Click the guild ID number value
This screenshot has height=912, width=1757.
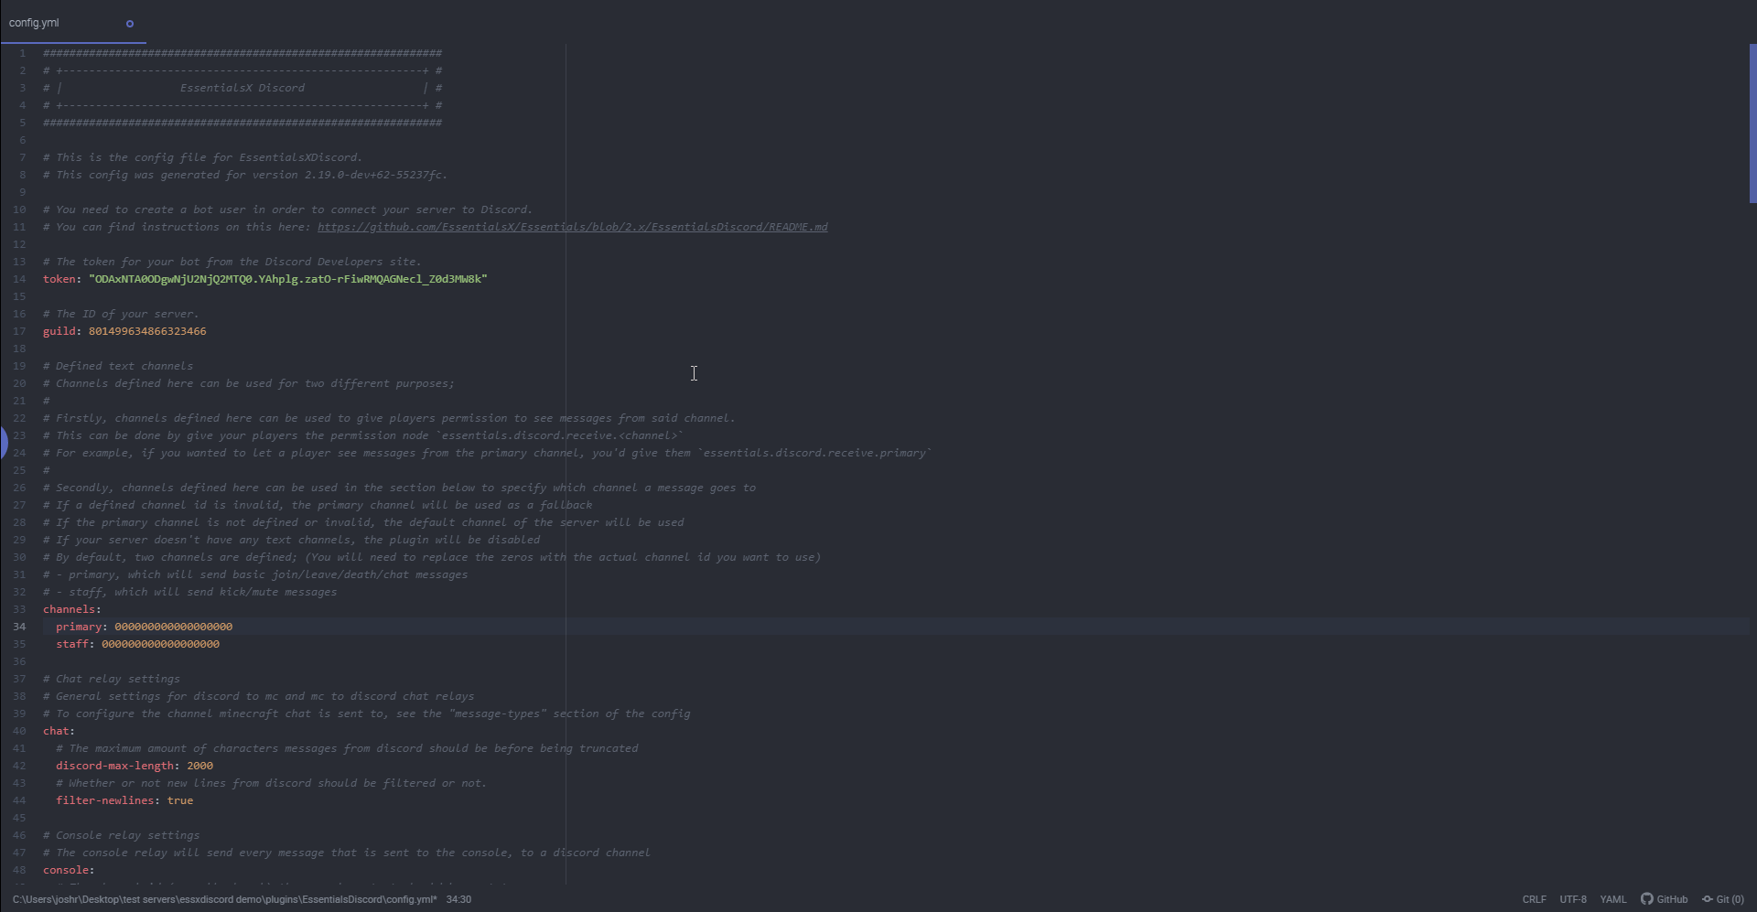146,331
